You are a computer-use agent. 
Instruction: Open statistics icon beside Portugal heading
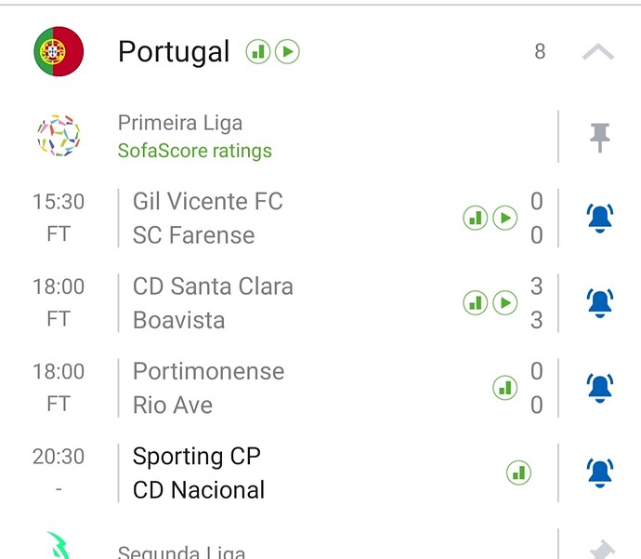[257, 52]
